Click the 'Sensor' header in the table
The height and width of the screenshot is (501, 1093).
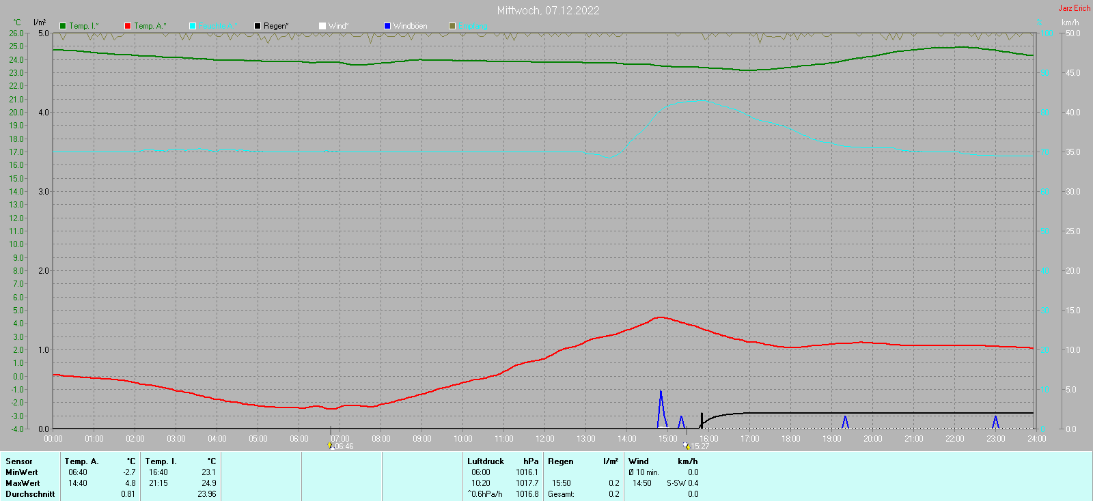click(19, 461)
